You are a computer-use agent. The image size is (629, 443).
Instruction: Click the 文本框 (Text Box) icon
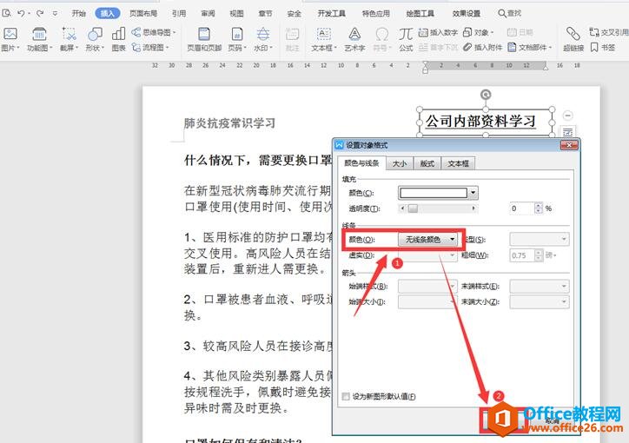[323, 38]
